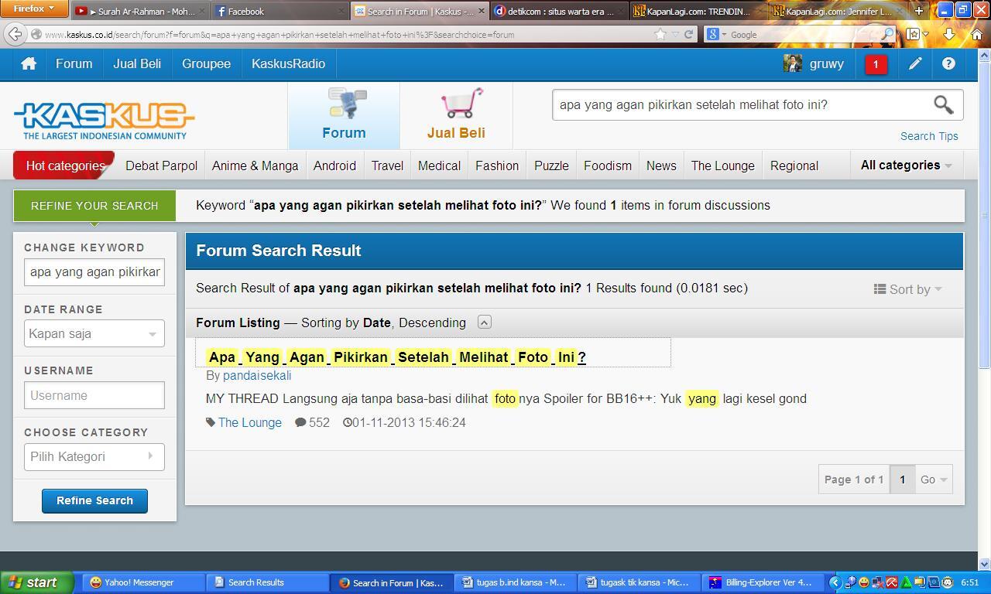Open Jual Beli in the top navigation
The image size is (991, 594).
(x=137, y=64)
